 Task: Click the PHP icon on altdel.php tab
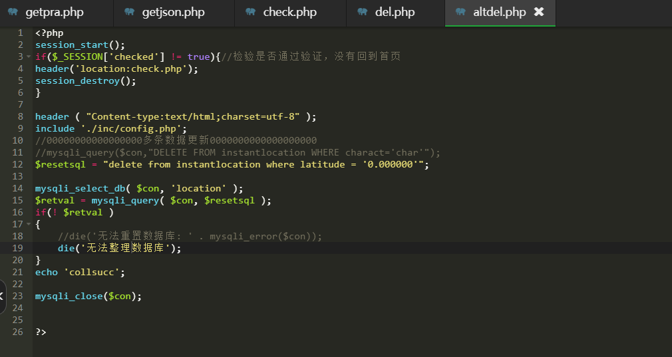460,12
